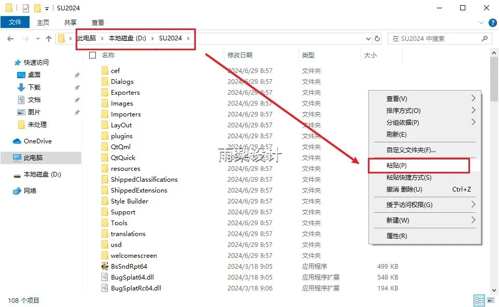Viewport: 499px width, 307px height.
Task: Sort by the 大小 column header
Action: tap(370, 55)
